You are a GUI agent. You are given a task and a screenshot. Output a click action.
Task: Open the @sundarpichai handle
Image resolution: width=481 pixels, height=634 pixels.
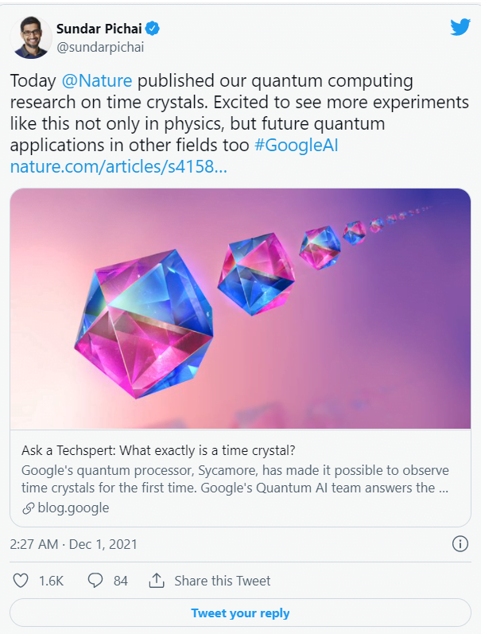[100, 47]
